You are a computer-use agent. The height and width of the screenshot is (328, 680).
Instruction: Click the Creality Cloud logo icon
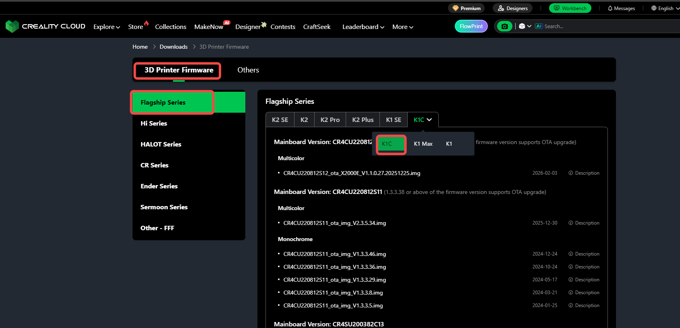point(12,26)
